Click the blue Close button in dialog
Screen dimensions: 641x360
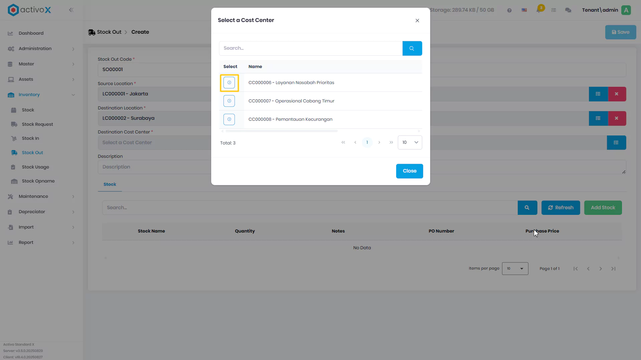(x=410, y=171)
